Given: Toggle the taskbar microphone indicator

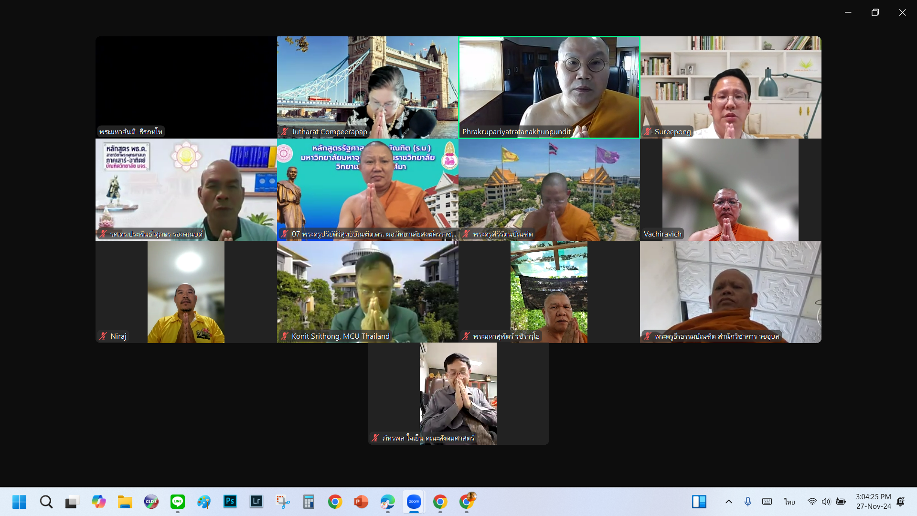Looking at the screenshot, I should (x=748, y=502).
